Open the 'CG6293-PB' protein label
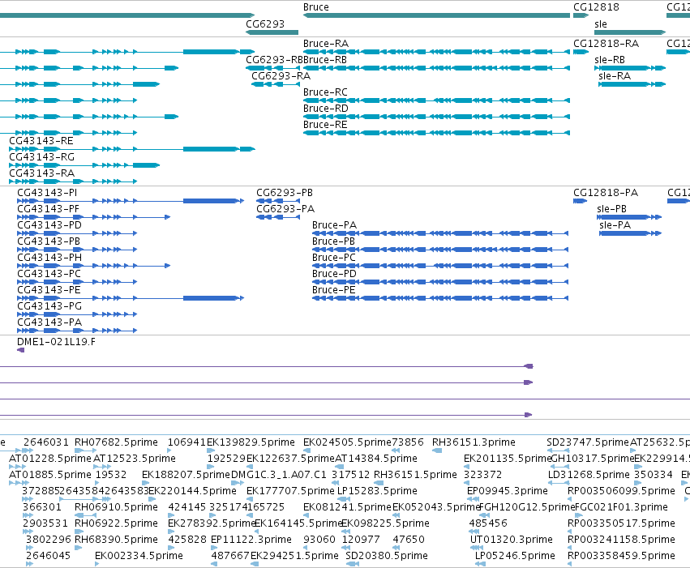 click(285, 193)
